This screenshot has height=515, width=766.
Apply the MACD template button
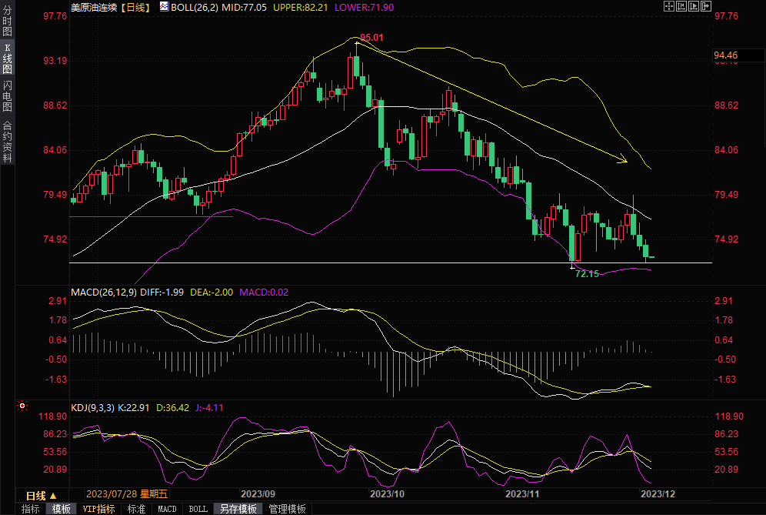pyautogui.click(x=167, y=509)
